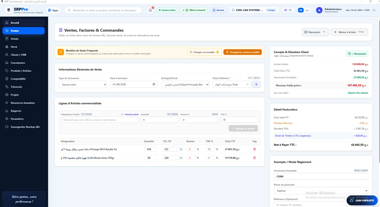Click the lock icon next to price 260
Viewport: 380px width, 207px height.
point(181,158)
